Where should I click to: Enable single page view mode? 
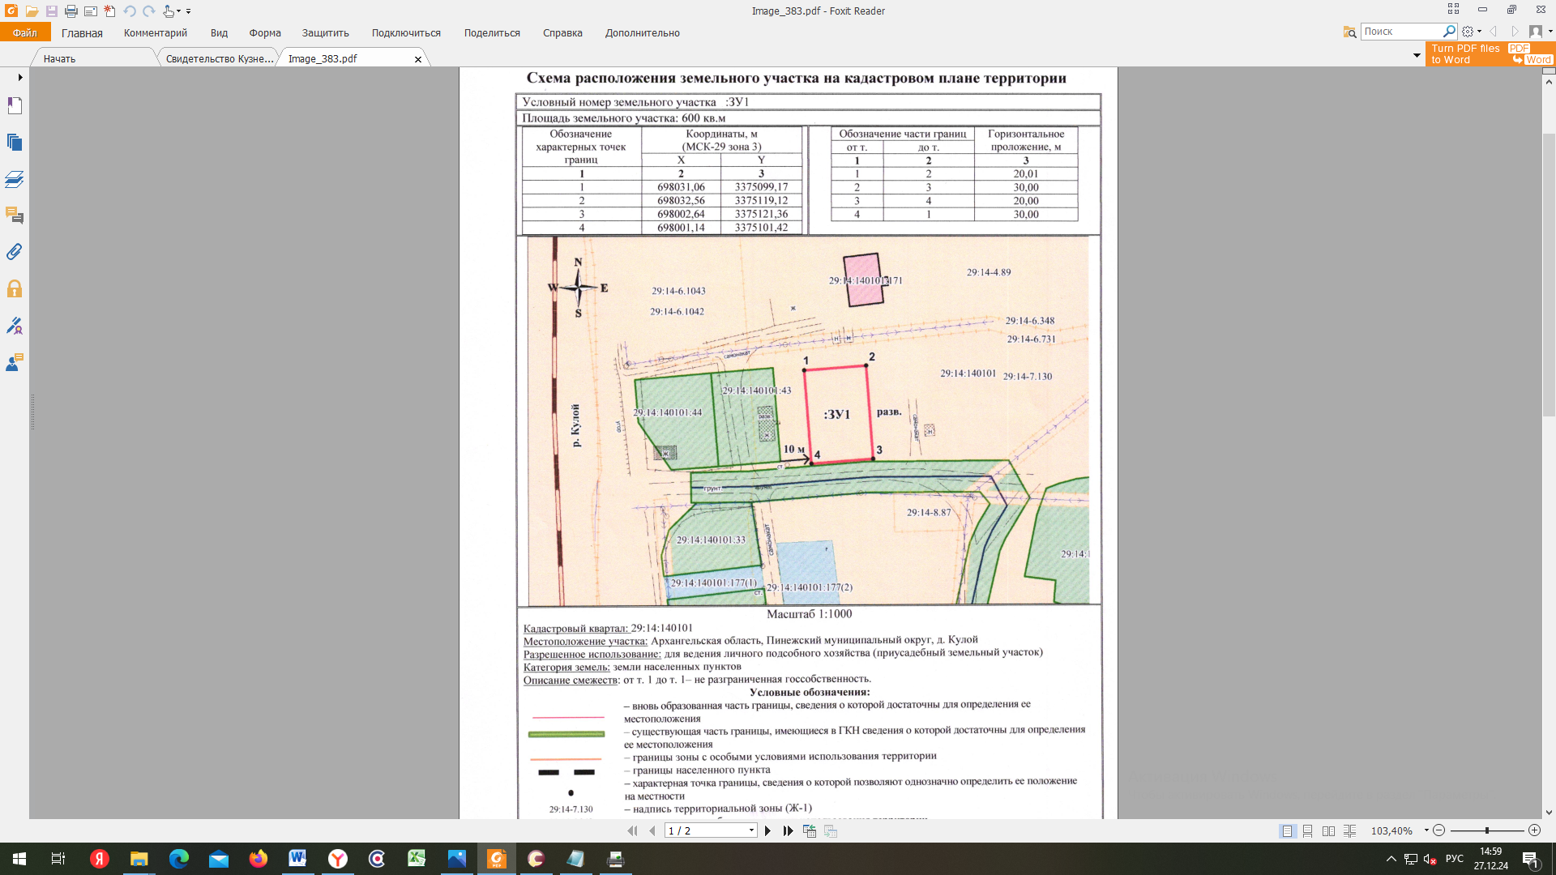(1287, 831)
